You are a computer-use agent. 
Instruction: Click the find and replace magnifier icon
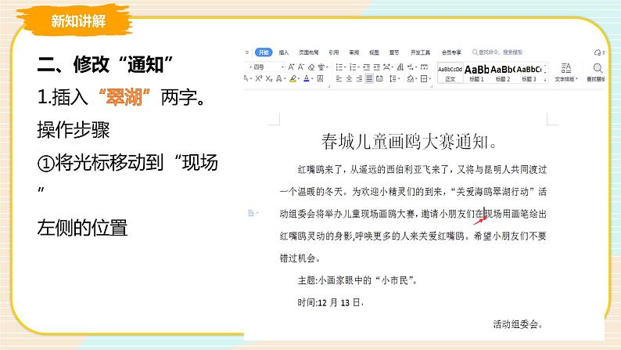pyautogui.click(x=598, y=68)
